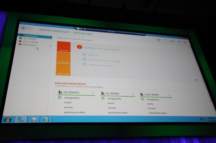Open the navigation history dropdown arrow

[x=32, y=29]
